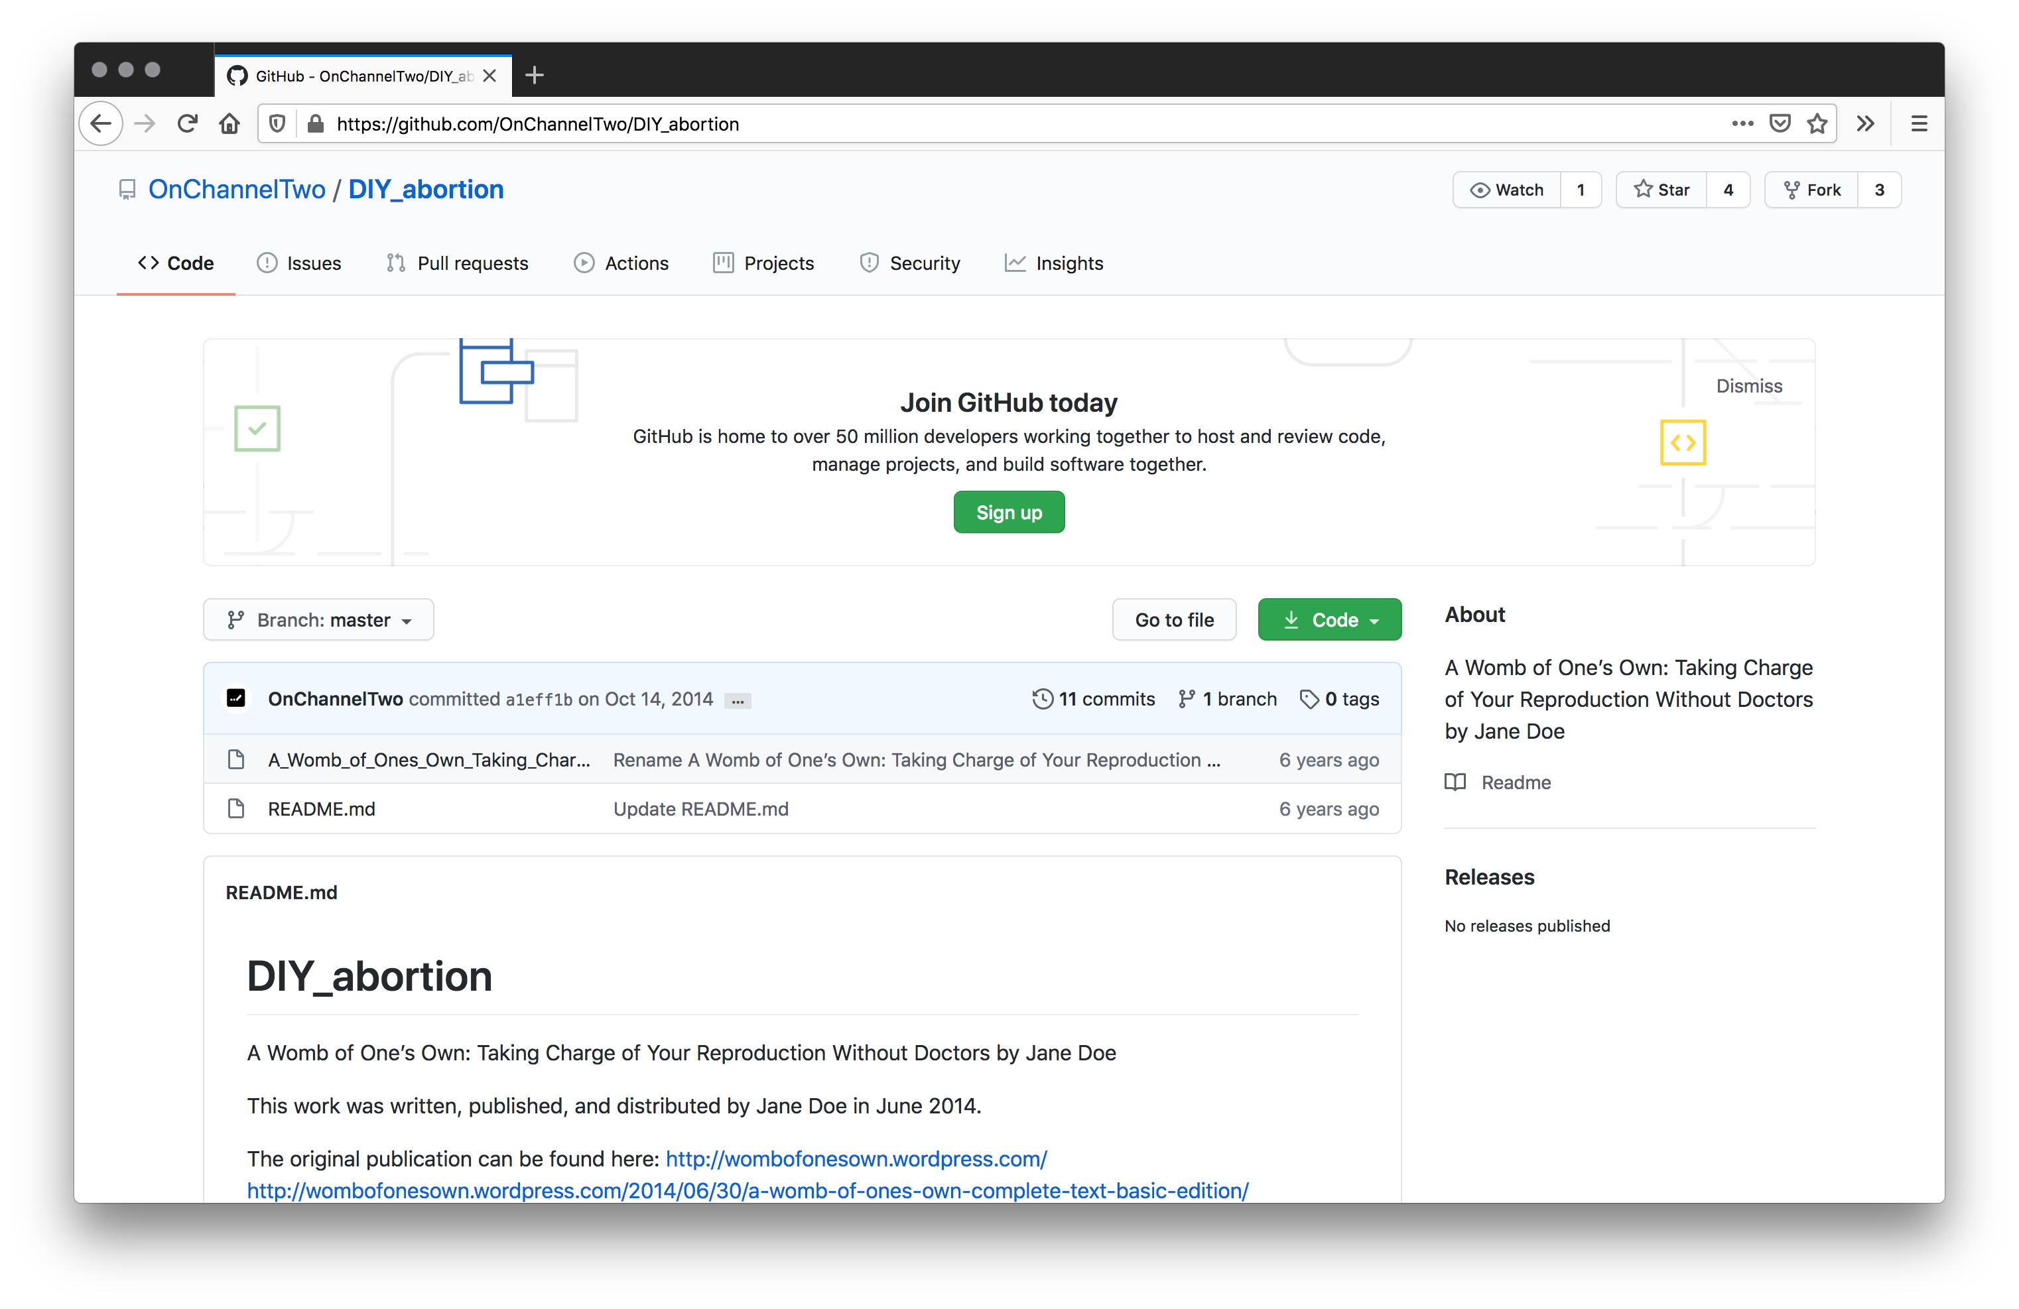Open the complete-text-basic-edition link

[748, 1191]
